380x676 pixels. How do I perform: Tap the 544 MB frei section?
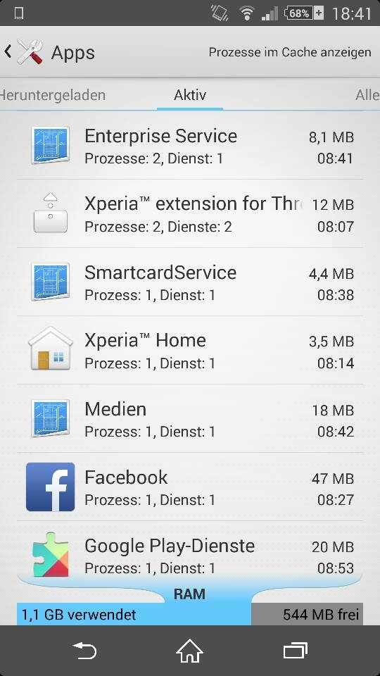click(x=308, y=614)
